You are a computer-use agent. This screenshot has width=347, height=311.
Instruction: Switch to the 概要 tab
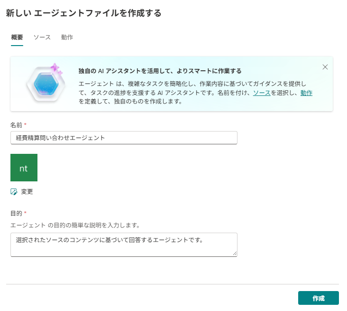coord(17,37)
